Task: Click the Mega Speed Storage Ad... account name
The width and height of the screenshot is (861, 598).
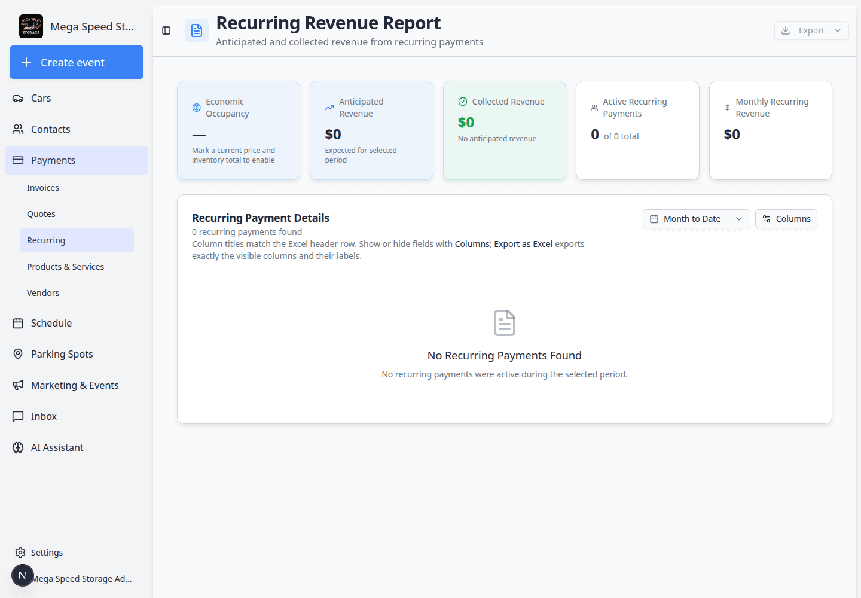Action: tap(82, 579)
